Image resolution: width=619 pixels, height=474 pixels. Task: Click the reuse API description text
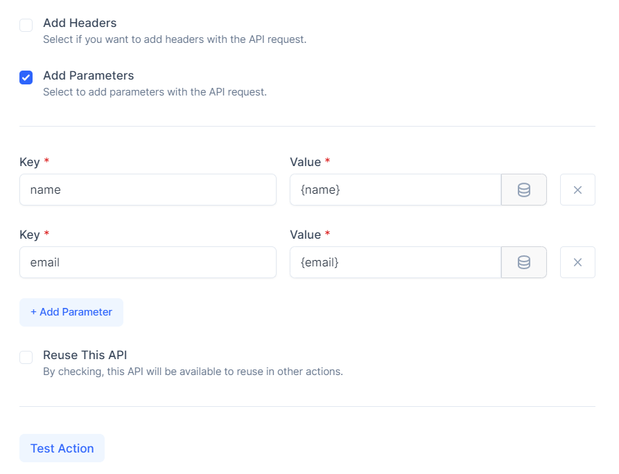click(193, 372)
